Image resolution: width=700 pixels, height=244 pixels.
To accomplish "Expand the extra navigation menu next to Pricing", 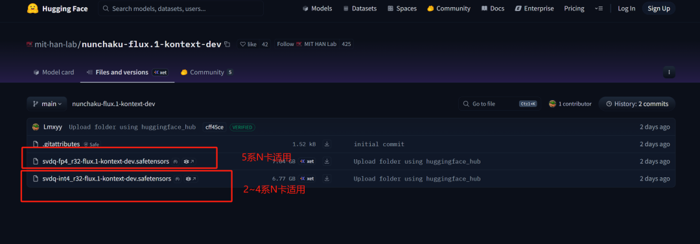I will (x=599, y=8).
